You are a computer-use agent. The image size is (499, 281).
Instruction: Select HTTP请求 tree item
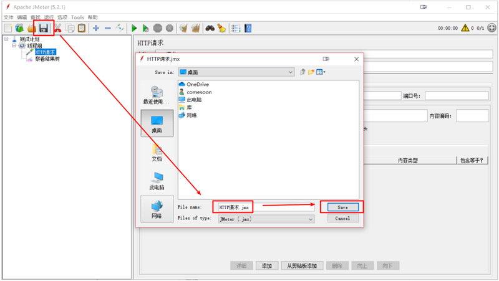45,52
